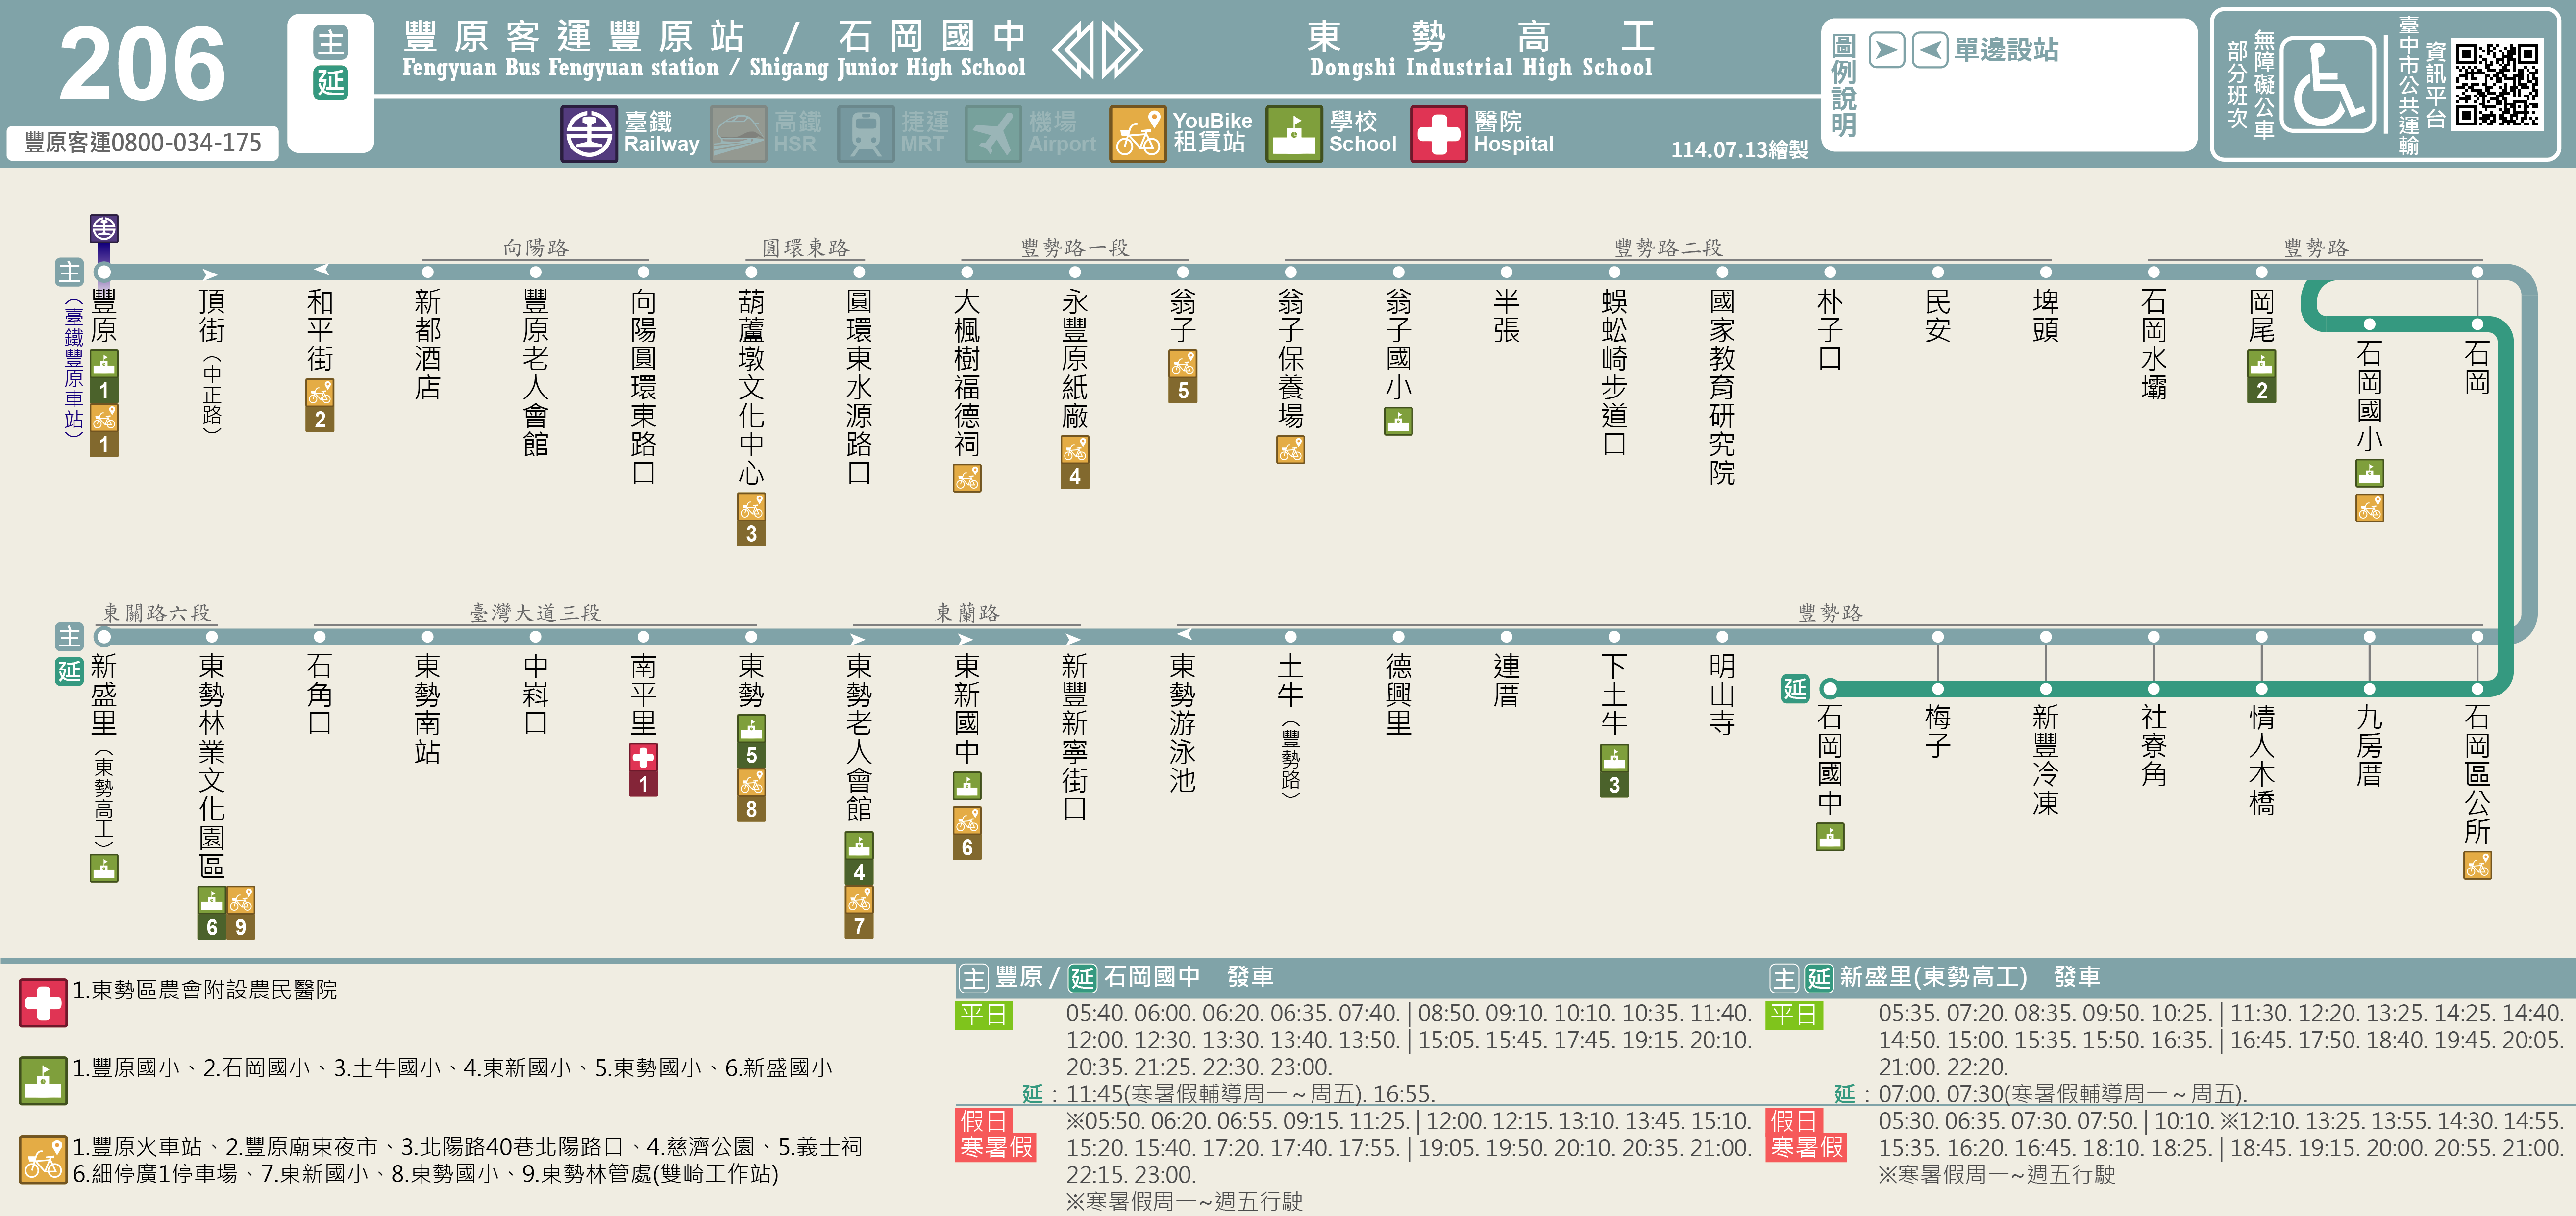Click the 單邊設站 legend text

point(2006,50)
